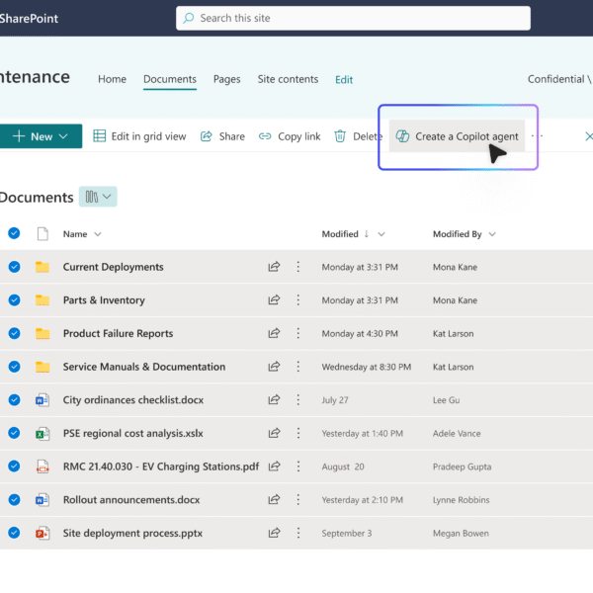This screenshot has height=593, width=593.
Task: Open more actions for RMC 21.40.030 pdf
Action: click(x=298, y=466)
